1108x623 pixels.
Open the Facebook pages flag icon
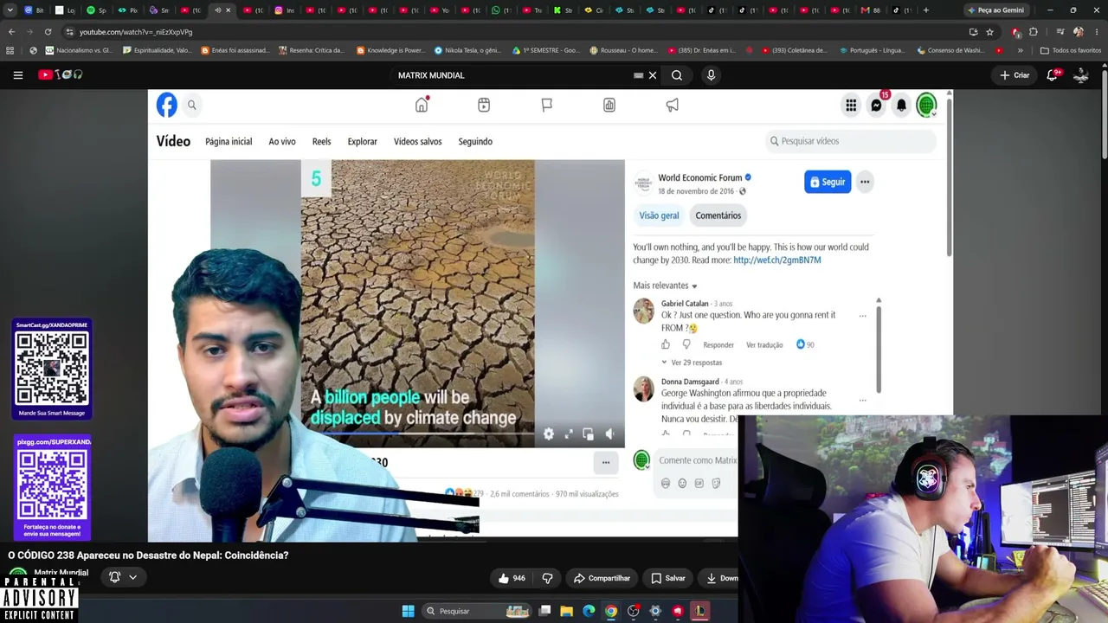[x=547, y=105]
